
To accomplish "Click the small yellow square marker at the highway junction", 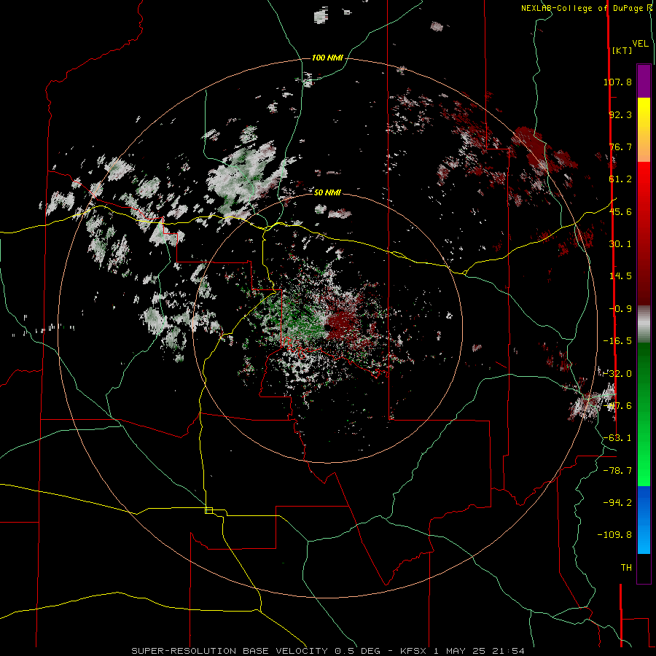I will click(208, 510).
